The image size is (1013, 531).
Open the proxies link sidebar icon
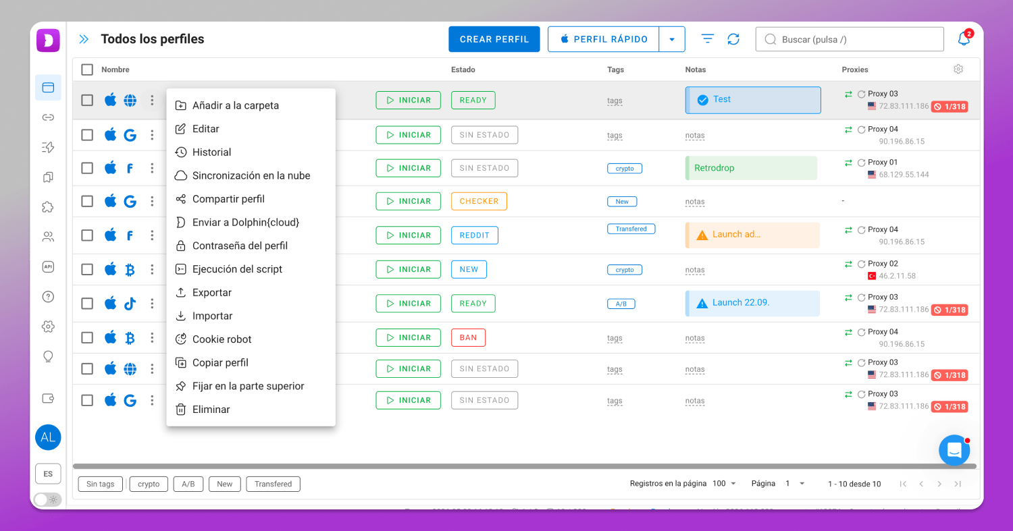[x=48, y=117]
